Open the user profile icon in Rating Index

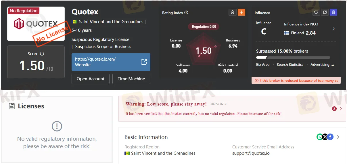232,12
